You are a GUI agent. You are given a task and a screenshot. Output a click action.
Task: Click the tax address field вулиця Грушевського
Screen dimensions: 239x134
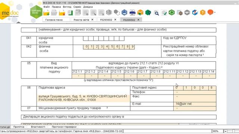pyautogui.click(x=84, y=98)
